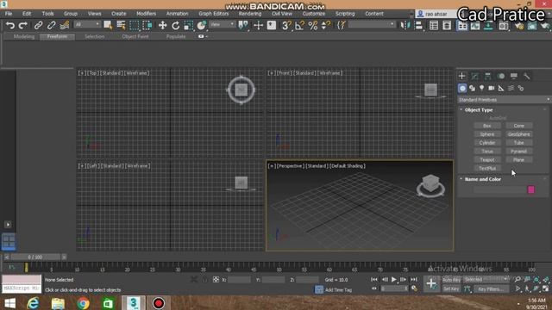This screenshot has width=552, height=310.
Task: Play the animation
Action: pyautogui.click(x=394, y=279)
